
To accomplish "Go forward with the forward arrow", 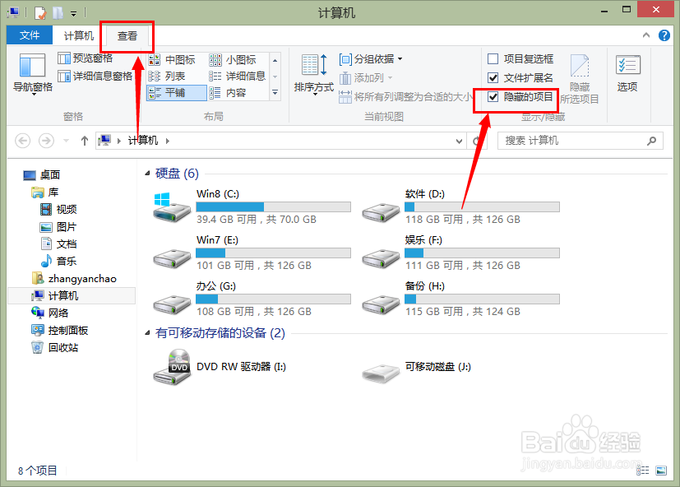I will pyautogui.click(x=46, y=141).
